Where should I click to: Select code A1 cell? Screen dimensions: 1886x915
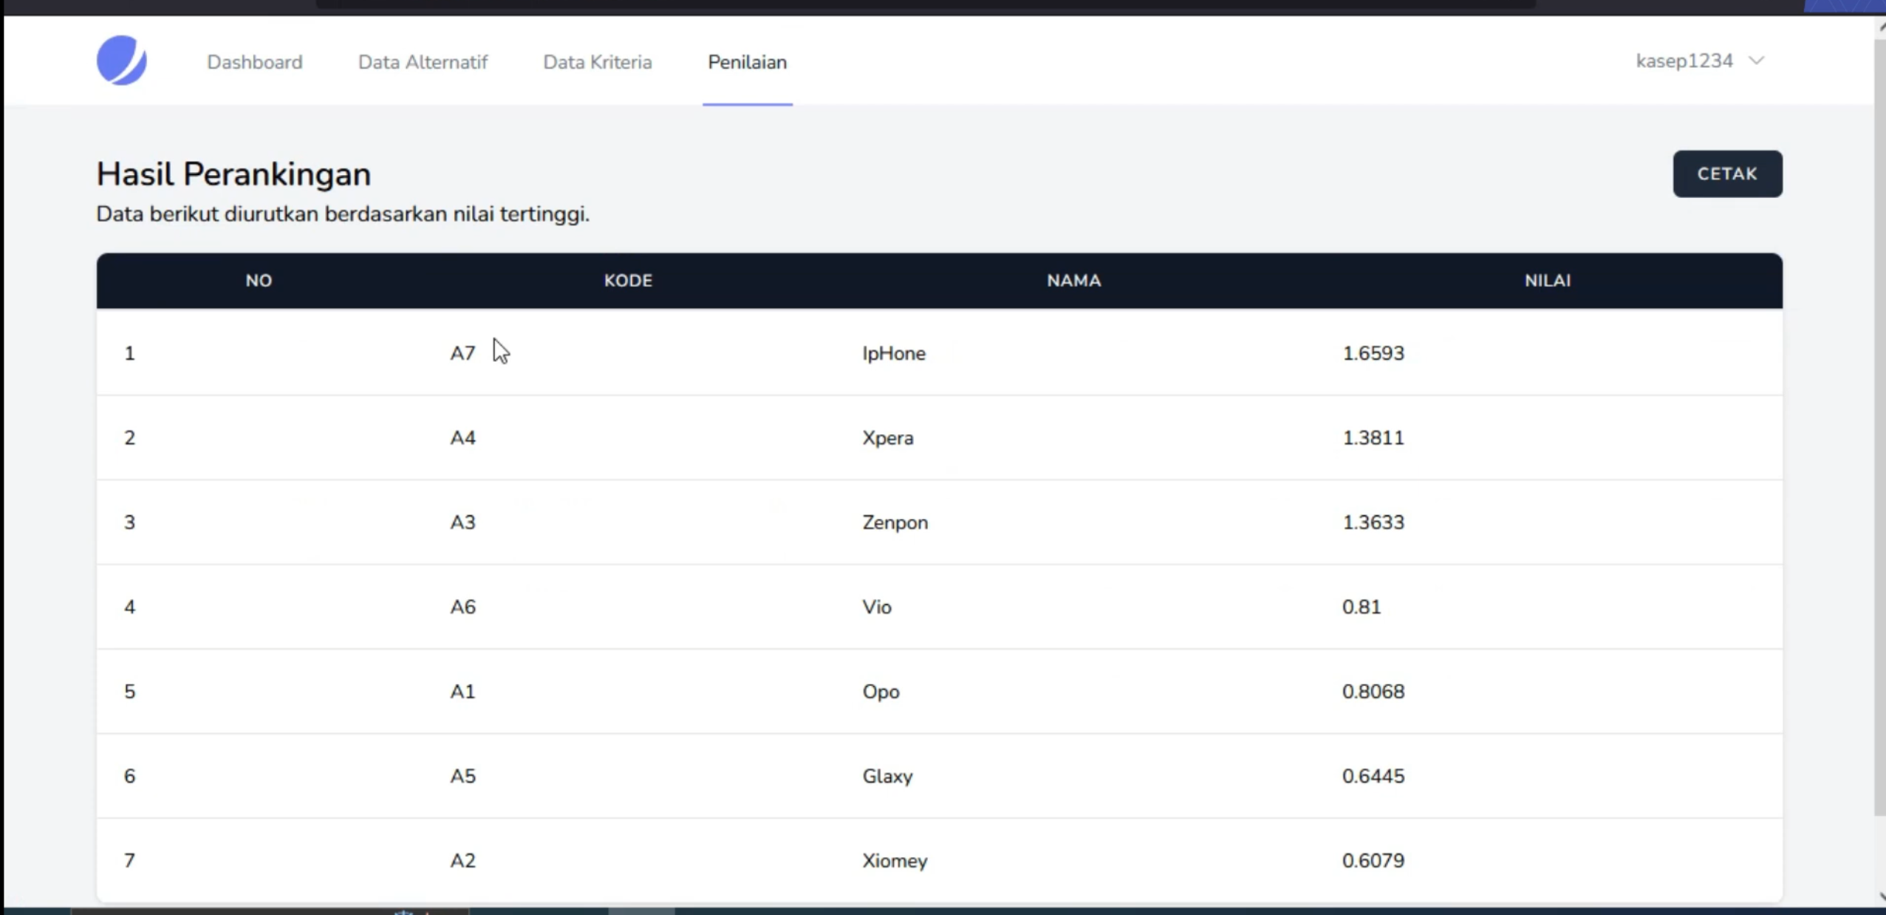coord(463,691)
